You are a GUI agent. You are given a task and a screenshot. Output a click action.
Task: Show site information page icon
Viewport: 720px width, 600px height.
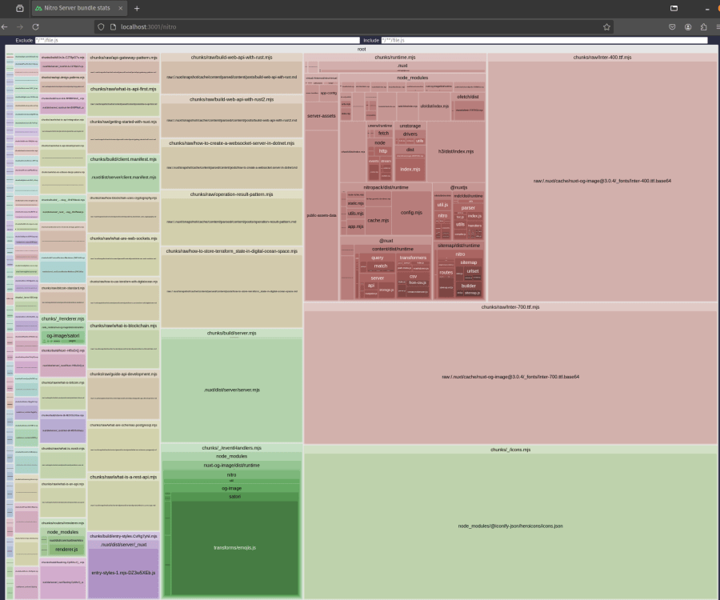(113, 27)
